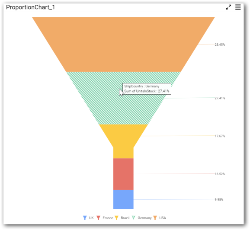The image size is (250, 230).
Task: Click the 9.95% data label
Action: [x=219, y=200]
